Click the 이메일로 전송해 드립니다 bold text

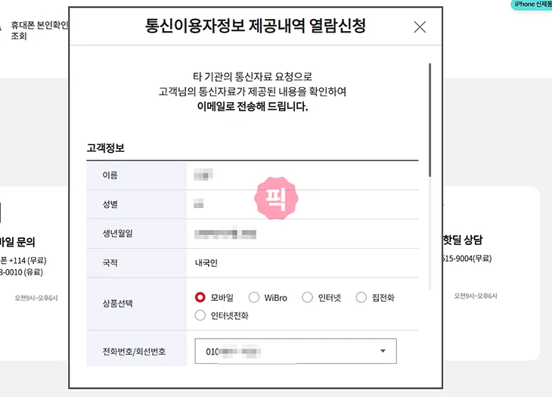pyautogui.click(x=252, y=107)
